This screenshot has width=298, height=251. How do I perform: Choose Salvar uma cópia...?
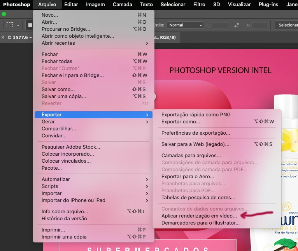[93, 97]
